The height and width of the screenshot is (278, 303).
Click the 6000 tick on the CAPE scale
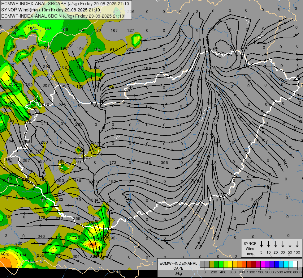[x=297, y=272]
